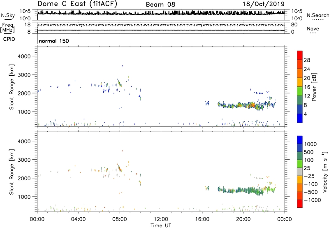The width and height of the screenshot is (329, 228).
Task: Click the '3000' tick in the velocity panel
Action: tap(24, 160)
